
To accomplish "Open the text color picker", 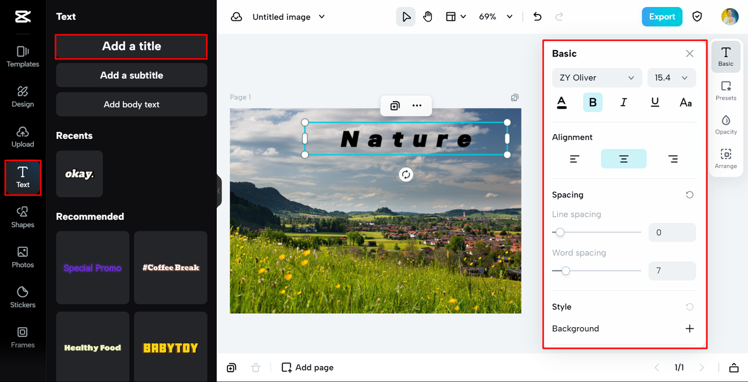I will [562, 103].
